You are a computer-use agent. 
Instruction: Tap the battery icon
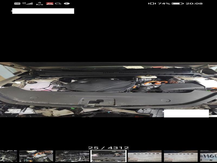click(177, 4)
